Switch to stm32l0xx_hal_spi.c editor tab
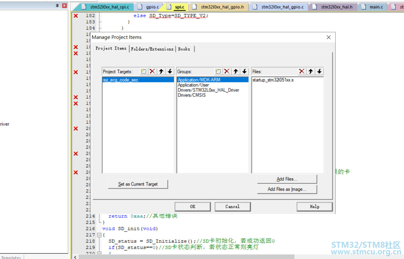This screenshot has width=404, height=259. [x=106, y=7]
